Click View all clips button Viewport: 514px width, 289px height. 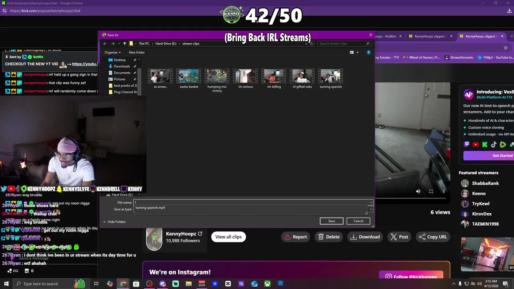(228, 237)
